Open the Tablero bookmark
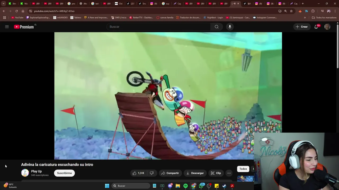Screen dimensions: 339x190 (76, 18)
